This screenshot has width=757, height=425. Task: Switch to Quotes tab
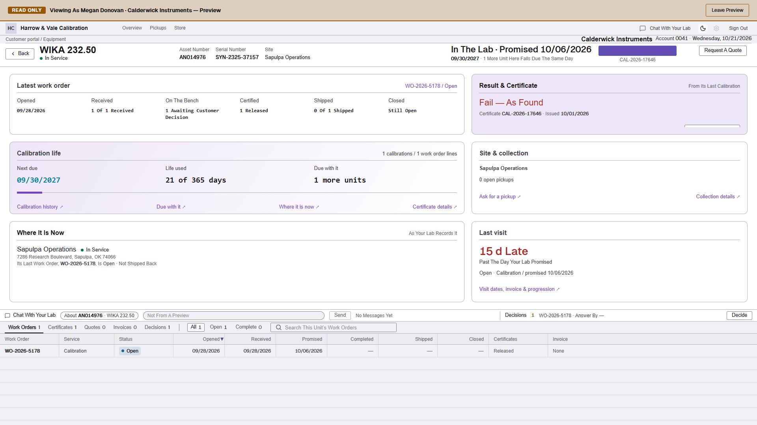(95, 327)
